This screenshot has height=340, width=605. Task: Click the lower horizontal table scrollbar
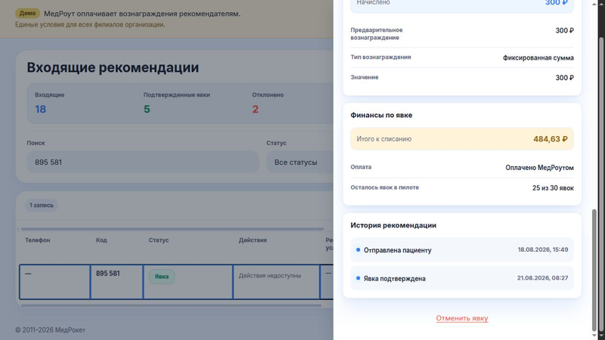click(172, 306)
